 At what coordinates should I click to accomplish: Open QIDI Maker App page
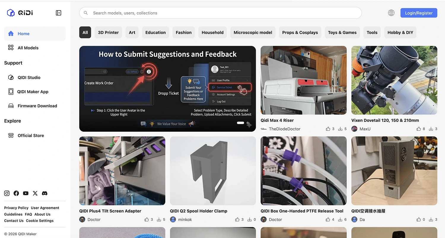tap(35, 92)
